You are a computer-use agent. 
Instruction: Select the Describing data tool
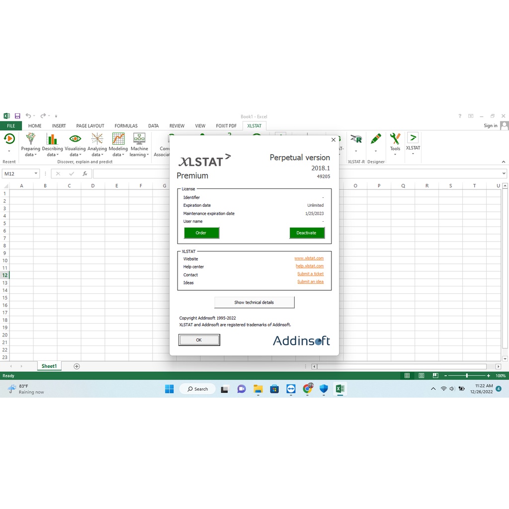(x=52, y=145)
